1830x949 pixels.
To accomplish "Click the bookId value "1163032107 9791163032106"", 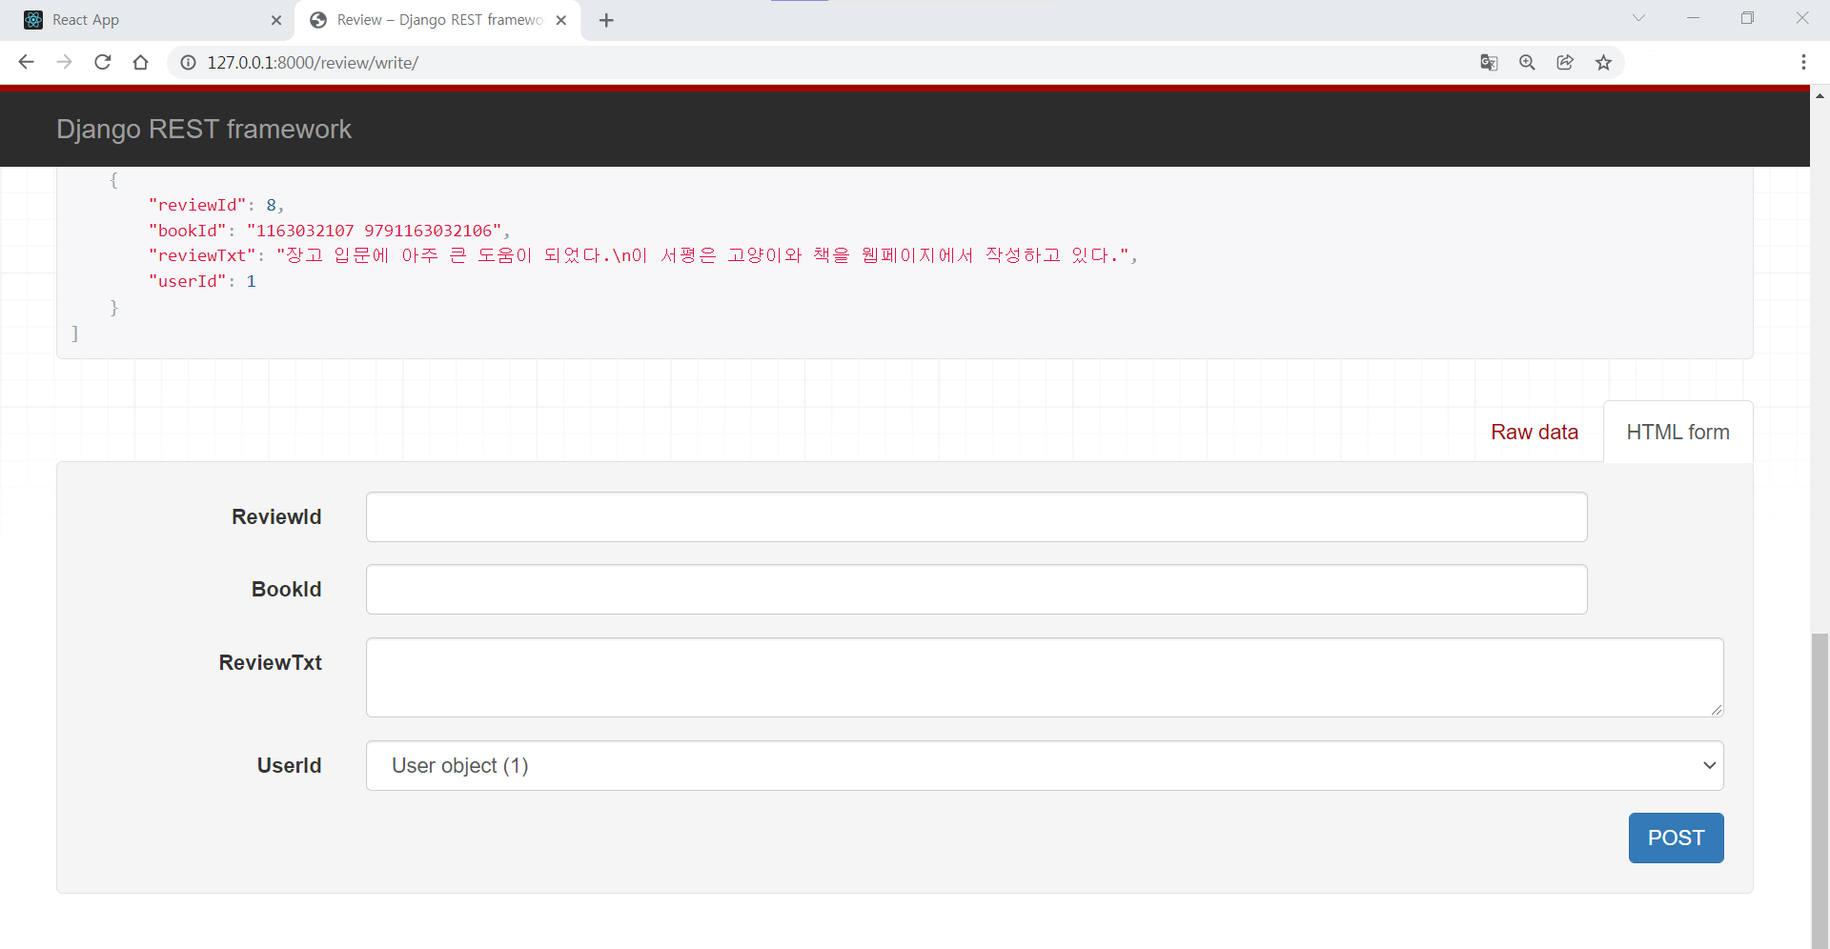I will coord(375,231).
